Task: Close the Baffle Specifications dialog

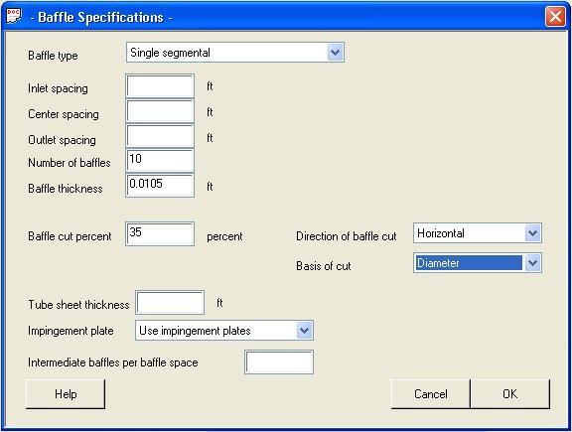Action: click(555, 17)
